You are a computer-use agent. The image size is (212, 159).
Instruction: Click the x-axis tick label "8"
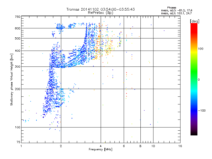point(140,146)
